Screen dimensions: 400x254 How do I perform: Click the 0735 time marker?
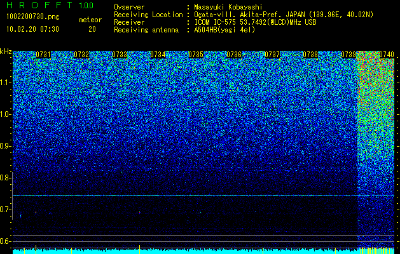coord(196,55)
